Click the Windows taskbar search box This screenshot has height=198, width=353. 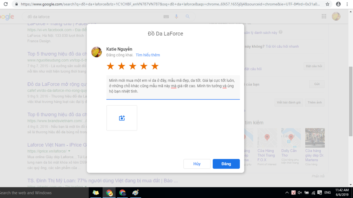pos(44,193)
